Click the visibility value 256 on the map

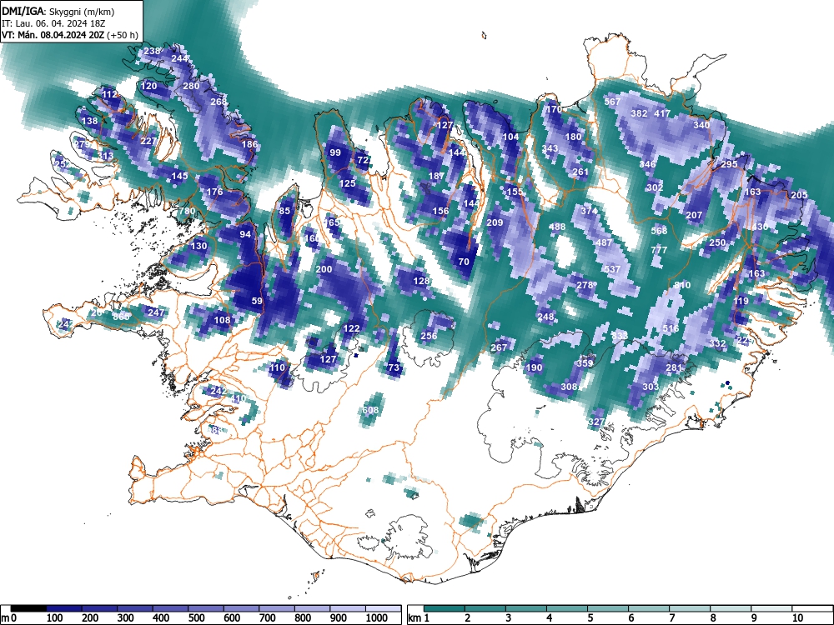[429, 335]
